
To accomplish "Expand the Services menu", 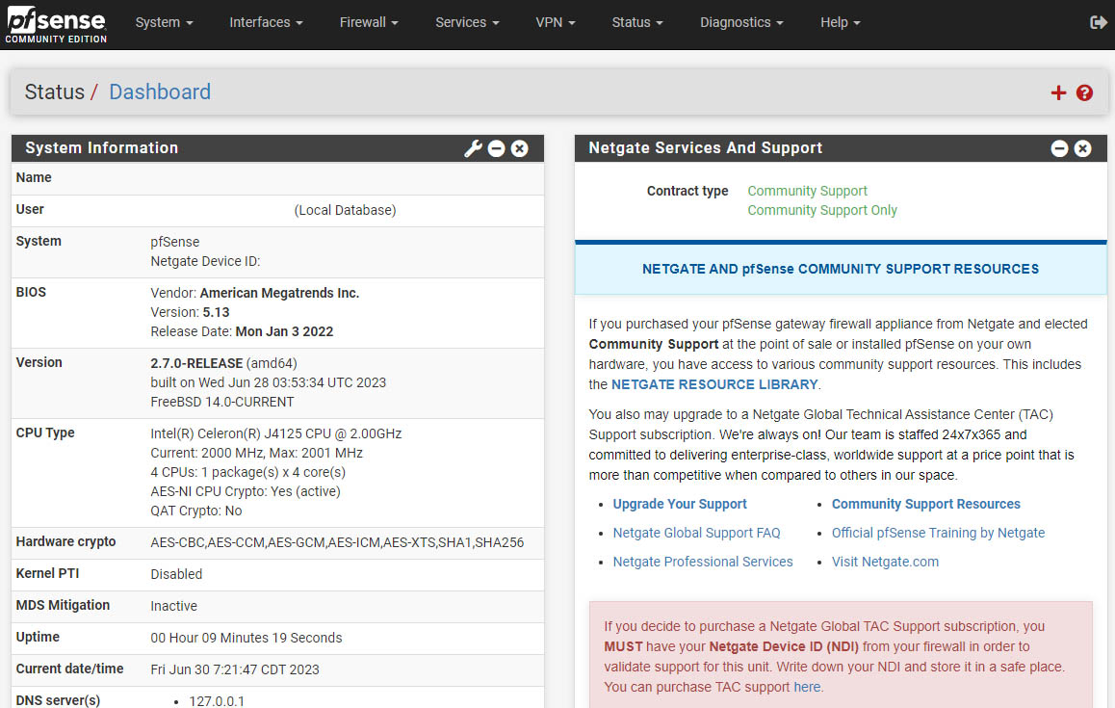I will tap(467, 23).
